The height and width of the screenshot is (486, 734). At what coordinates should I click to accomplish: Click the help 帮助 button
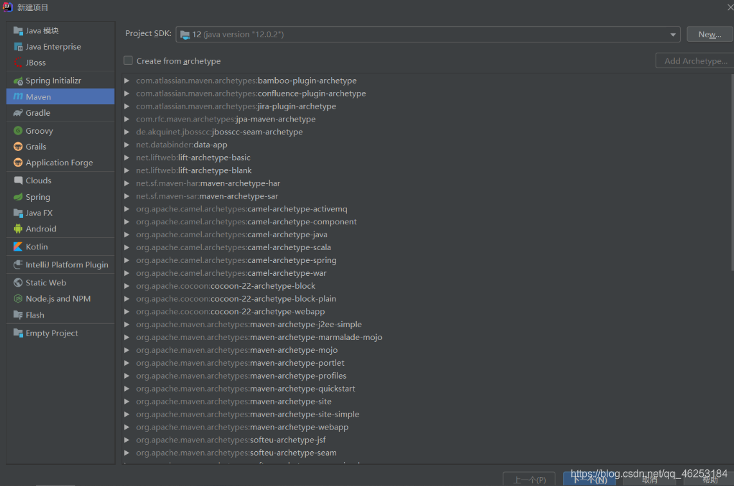point(710,480)
